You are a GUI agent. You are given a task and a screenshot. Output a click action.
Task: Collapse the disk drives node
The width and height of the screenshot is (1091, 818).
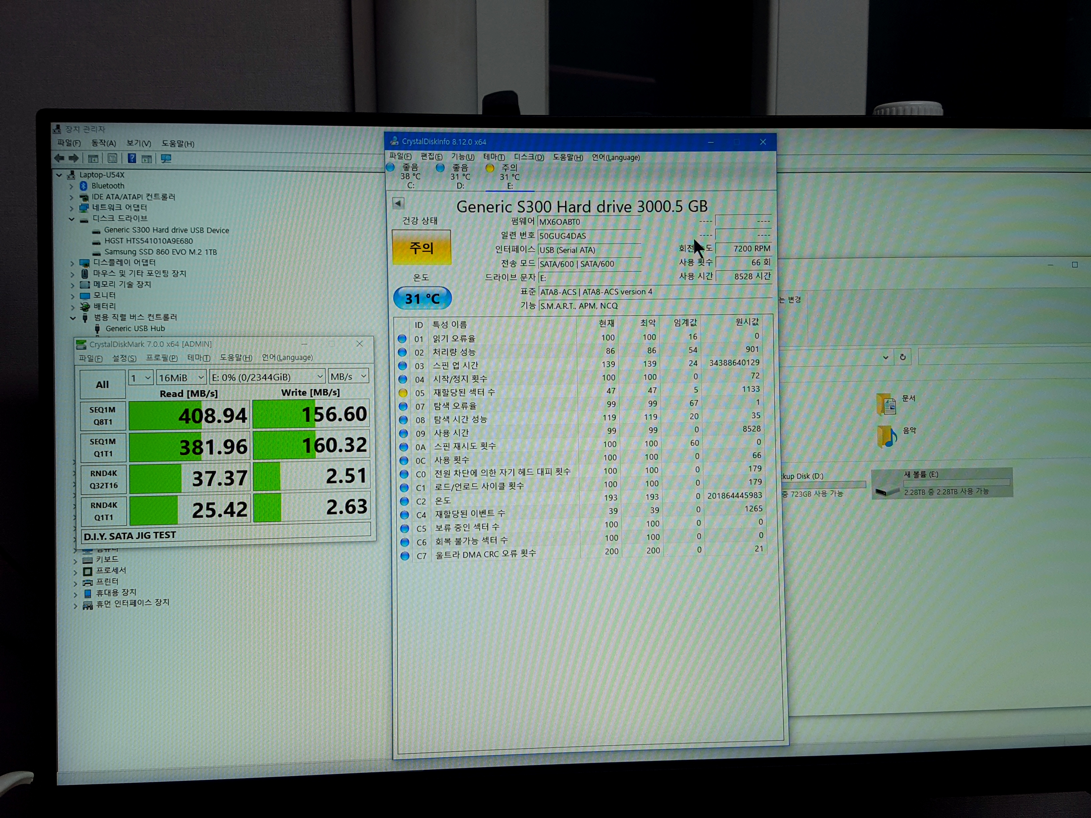coord(72,219)
